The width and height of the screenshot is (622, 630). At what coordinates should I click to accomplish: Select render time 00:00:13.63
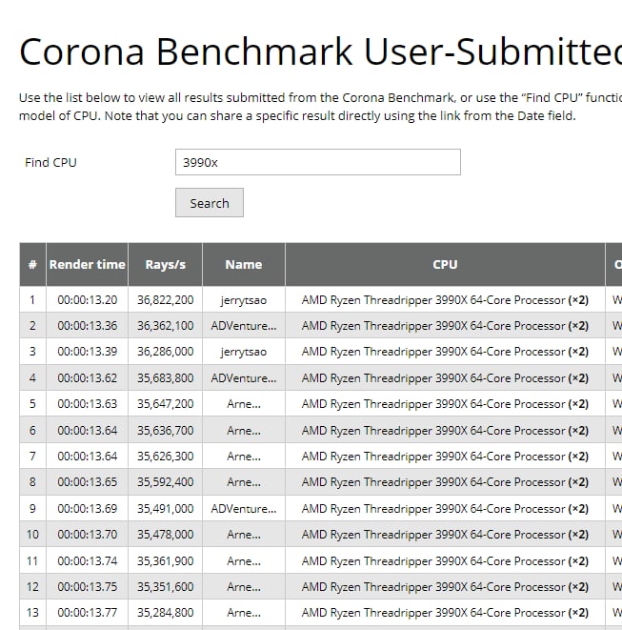point(87,404)
